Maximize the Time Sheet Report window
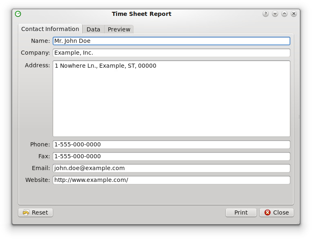 [x=284, y=14]
